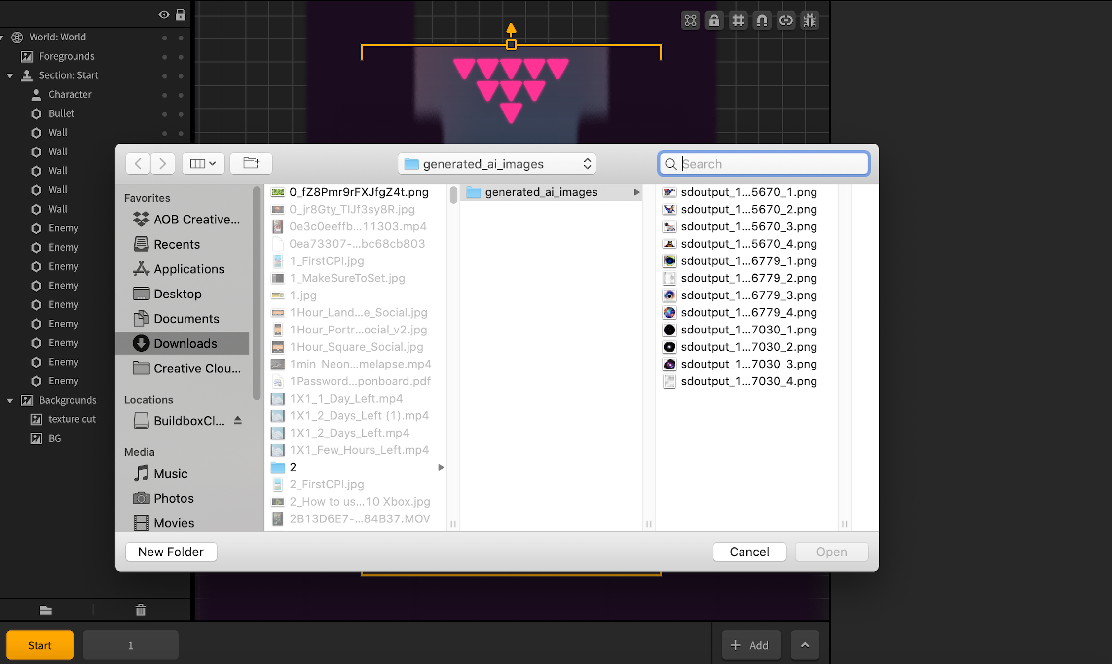Screen dimensions: 1112x664
Task: Enable the magnet snap tool
Action: [762, 21]
